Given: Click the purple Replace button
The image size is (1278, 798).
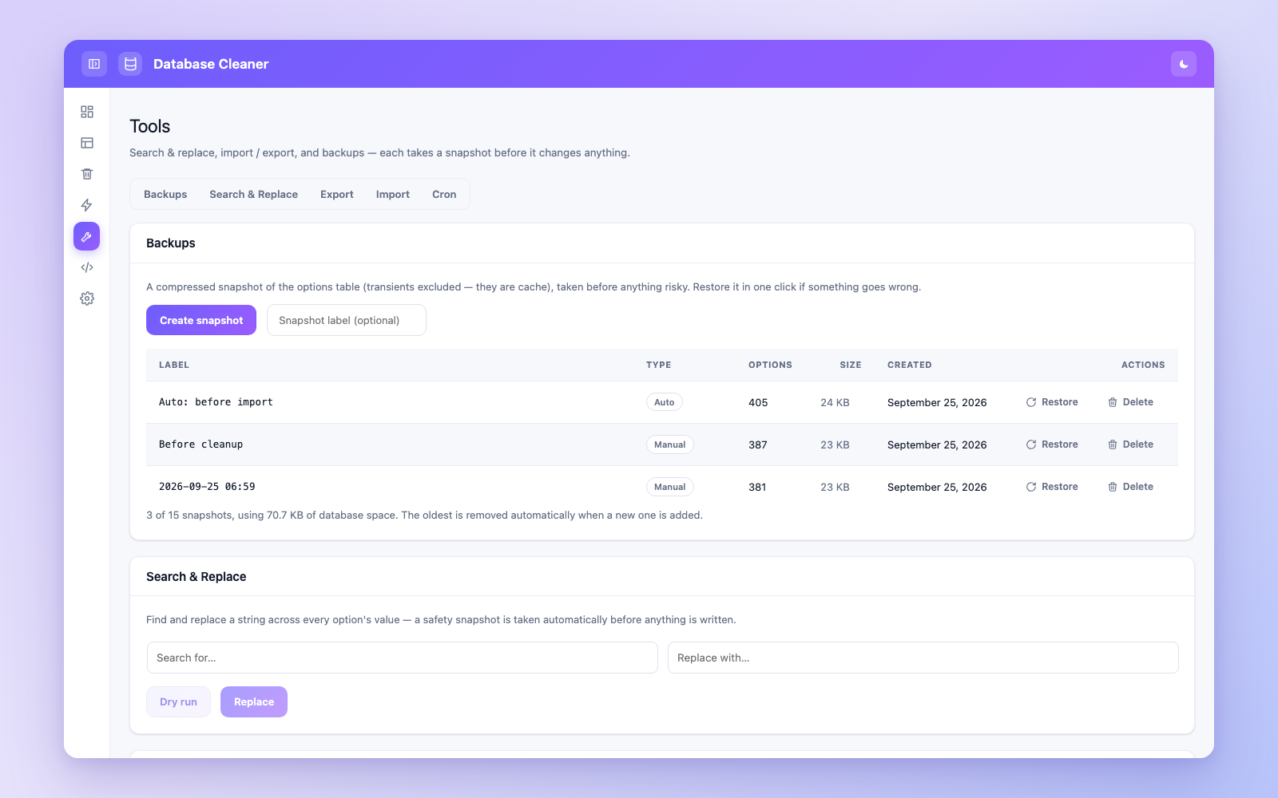Looking at the screenshot, I should [x=254, y=701].
